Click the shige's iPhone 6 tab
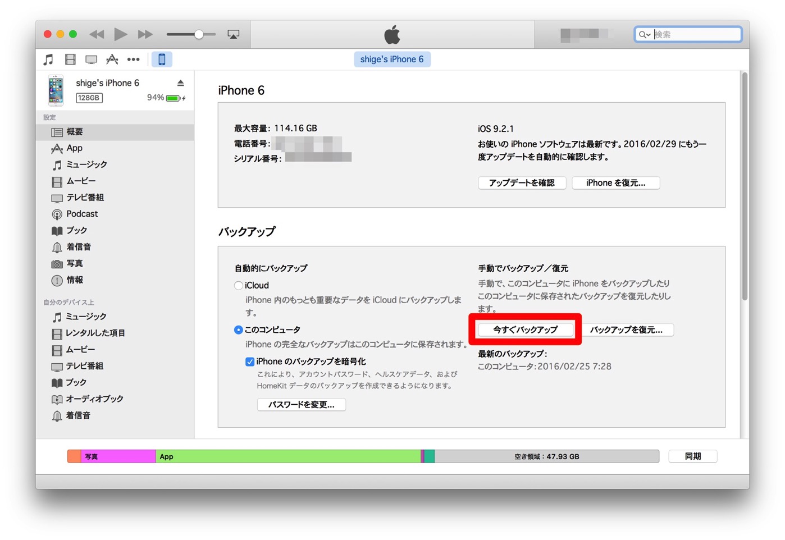Image resolution: width=785 pixels, height=540 pixels. (392, 60)
